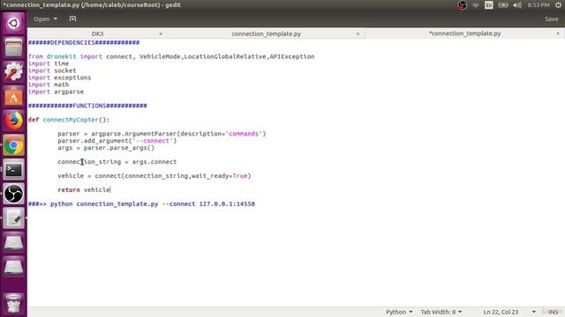Open the En keyboard layout indicator
Image resolution: width=565 pixels, height=317 pixels.
(x=489, y=5)
